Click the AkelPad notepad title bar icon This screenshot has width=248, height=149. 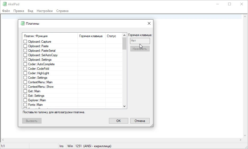(x=4, y=4)
